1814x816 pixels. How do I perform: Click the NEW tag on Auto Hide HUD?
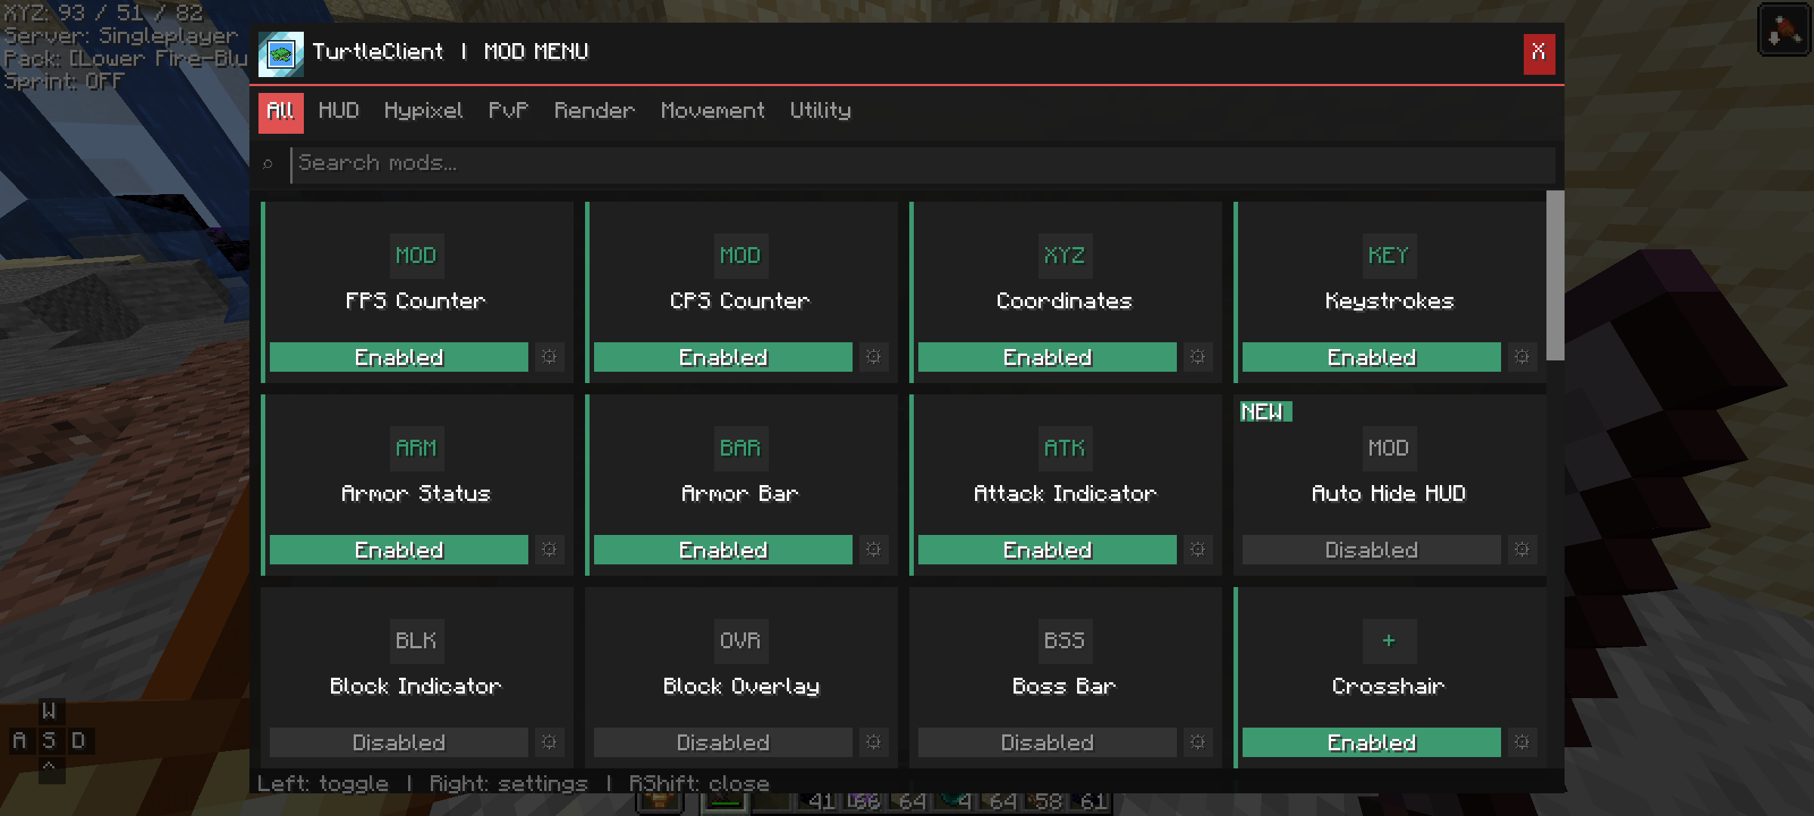[1266, 412]
